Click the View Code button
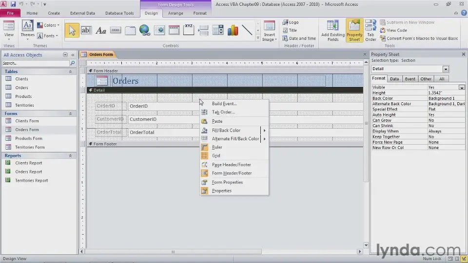 click(393, 30)
